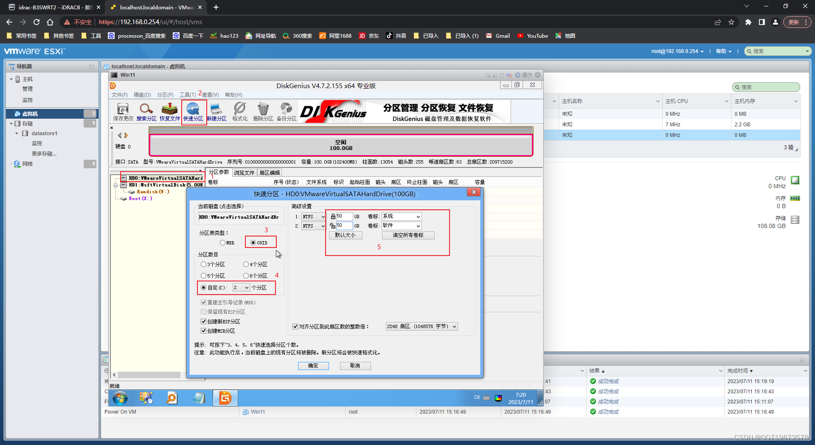Click the 删除分区 delete partition icon

[263, 112]
